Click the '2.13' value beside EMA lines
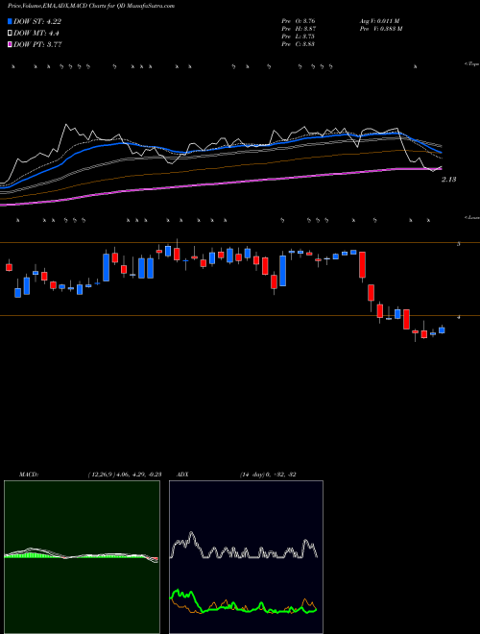This screenshot has height=634, width=480. tap(448, 179)
